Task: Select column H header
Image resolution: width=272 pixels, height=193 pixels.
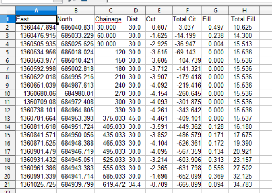Action: coord(244,11)
